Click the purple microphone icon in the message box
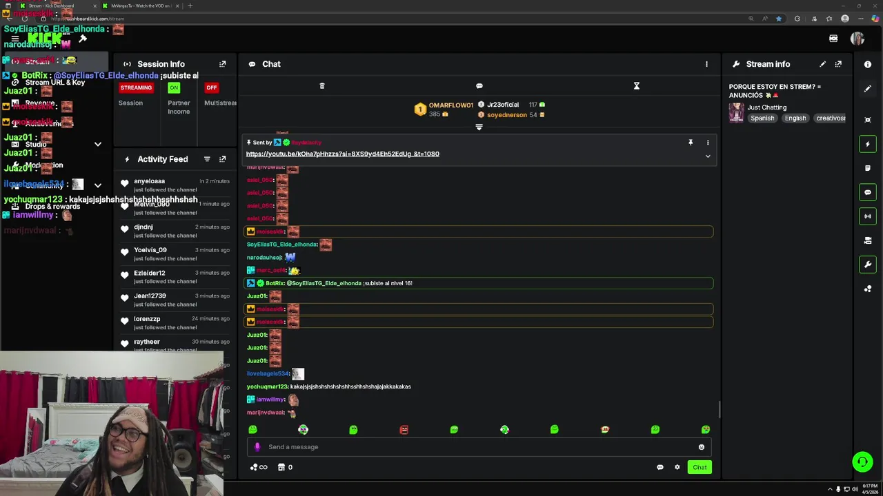Screen dimensions: 883x496 (257, 447)
